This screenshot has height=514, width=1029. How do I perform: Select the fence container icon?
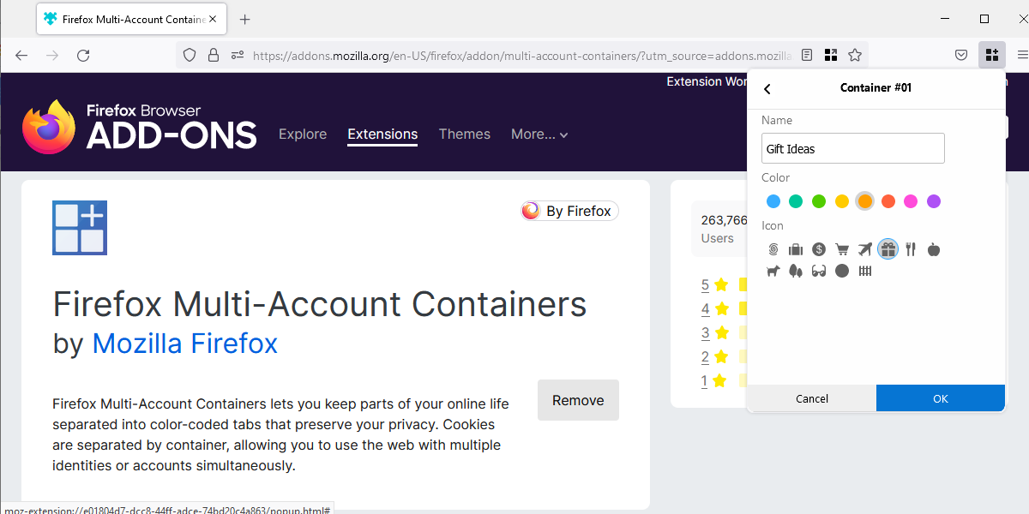click(865, 271)
